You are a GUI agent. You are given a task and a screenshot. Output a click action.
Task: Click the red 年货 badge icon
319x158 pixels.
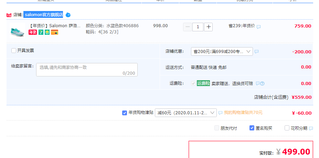(x=33, y=32)
